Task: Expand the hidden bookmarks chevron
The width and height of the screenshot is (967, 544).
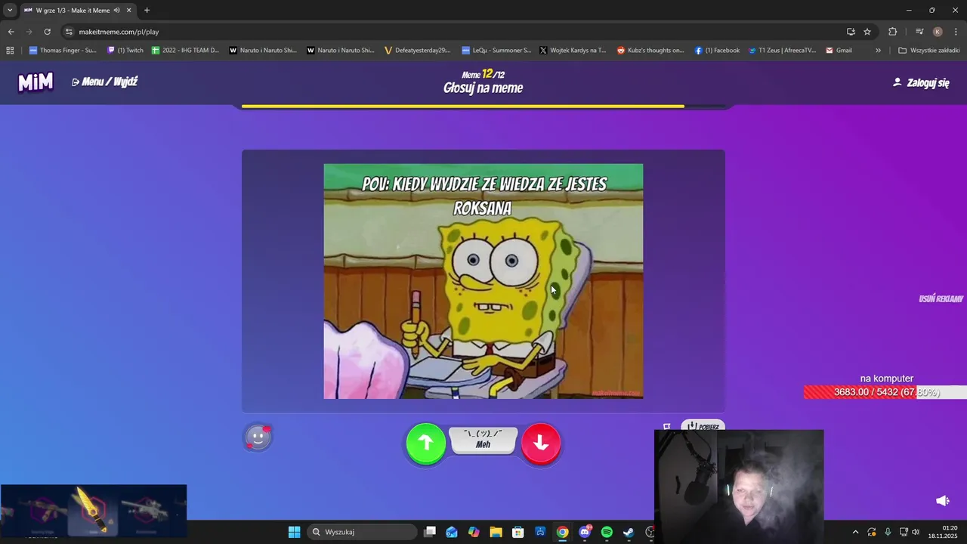Action: pyautogui.click(x=878, y=51)
